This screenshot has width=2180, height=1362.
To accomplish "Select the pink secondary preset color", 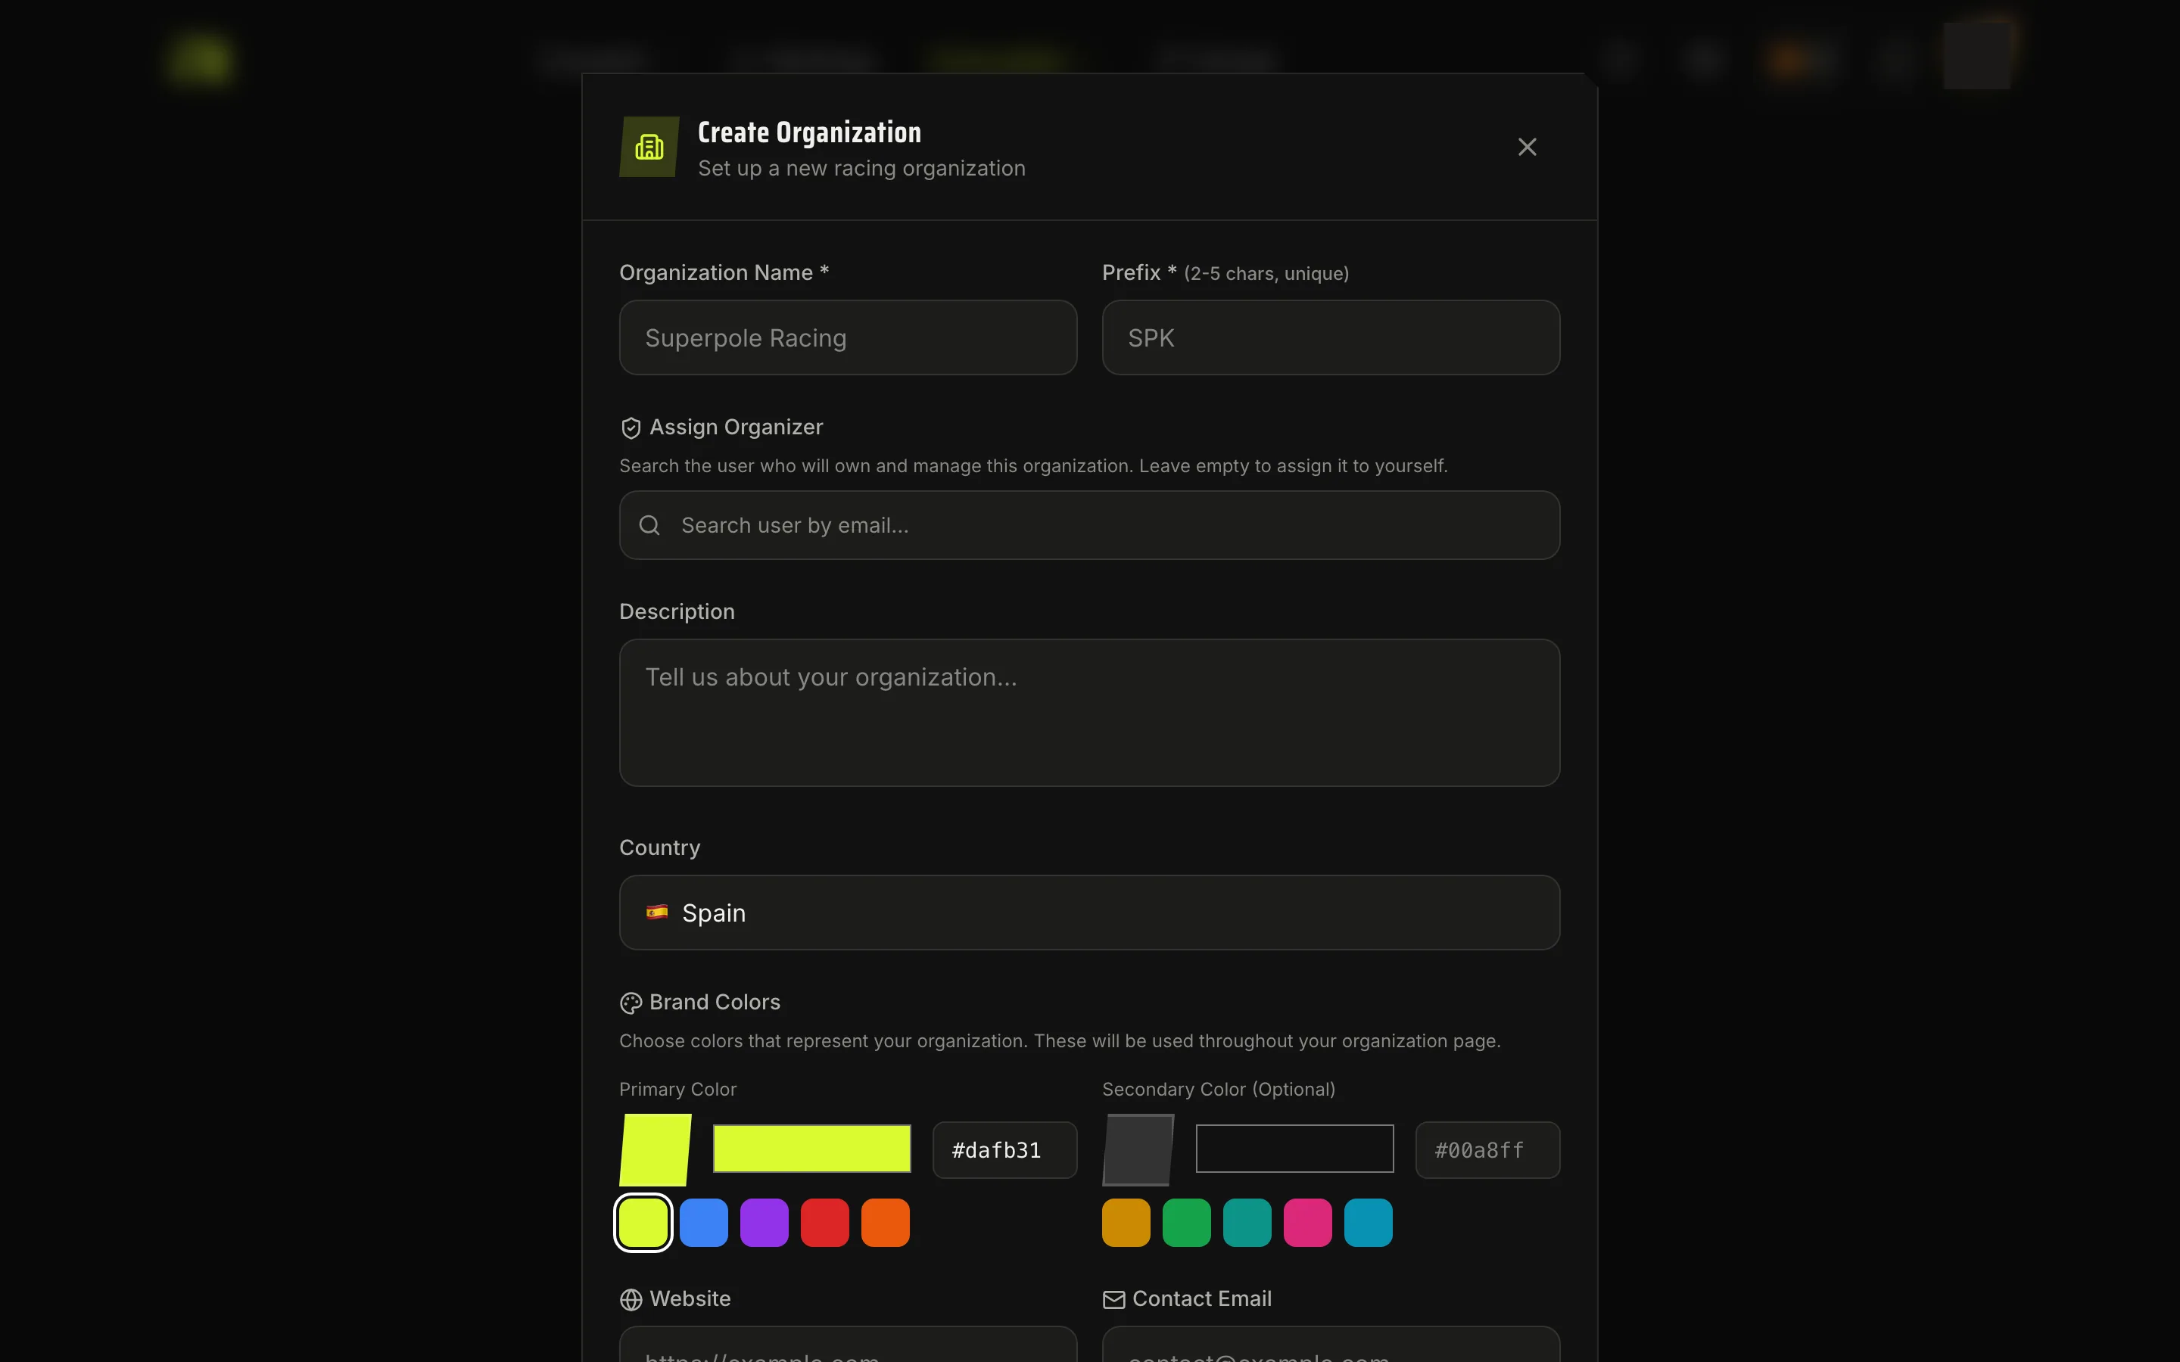I will click(1307, 1222).
